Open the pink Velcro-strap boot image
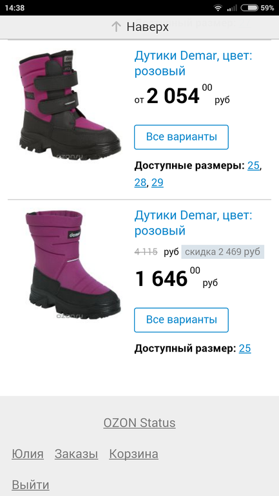The image size is (279, 496). point(70,106)
